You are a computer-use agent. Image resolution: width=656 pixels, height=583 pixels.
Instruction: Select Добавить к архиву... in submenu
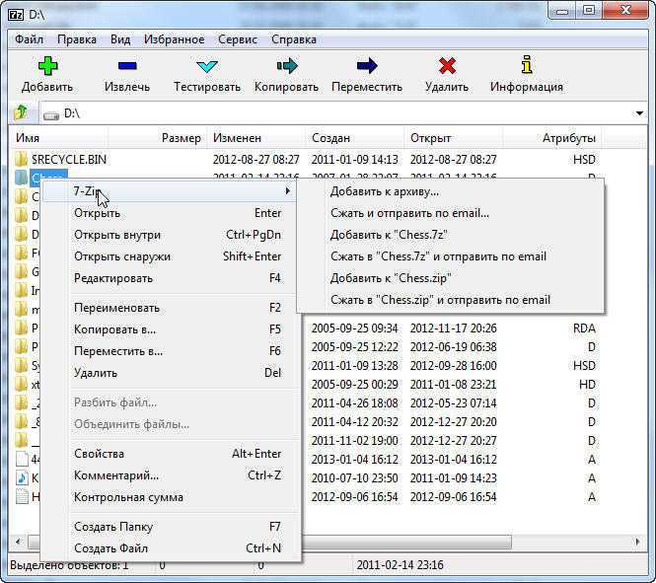pos(450,191)
